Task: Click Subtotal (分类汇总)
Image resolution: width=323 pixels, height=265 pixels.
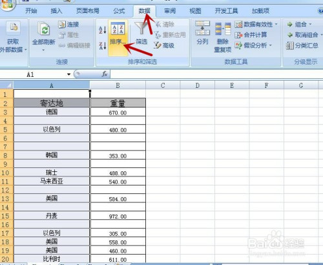Action: click(x=302, y=45)
